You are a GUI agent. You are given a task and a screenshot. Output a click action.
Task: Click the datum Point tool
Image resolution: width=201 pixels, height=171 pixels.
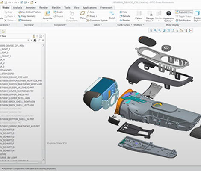click(92, 16)
